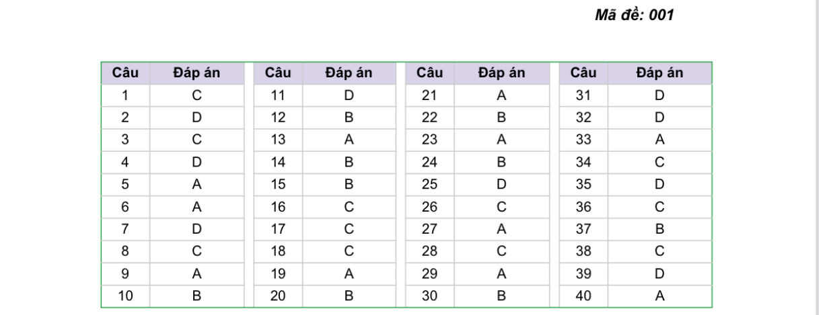Click the question number 30 cell
Viewport: 819px width, 315px height.
tap(429, 296)
